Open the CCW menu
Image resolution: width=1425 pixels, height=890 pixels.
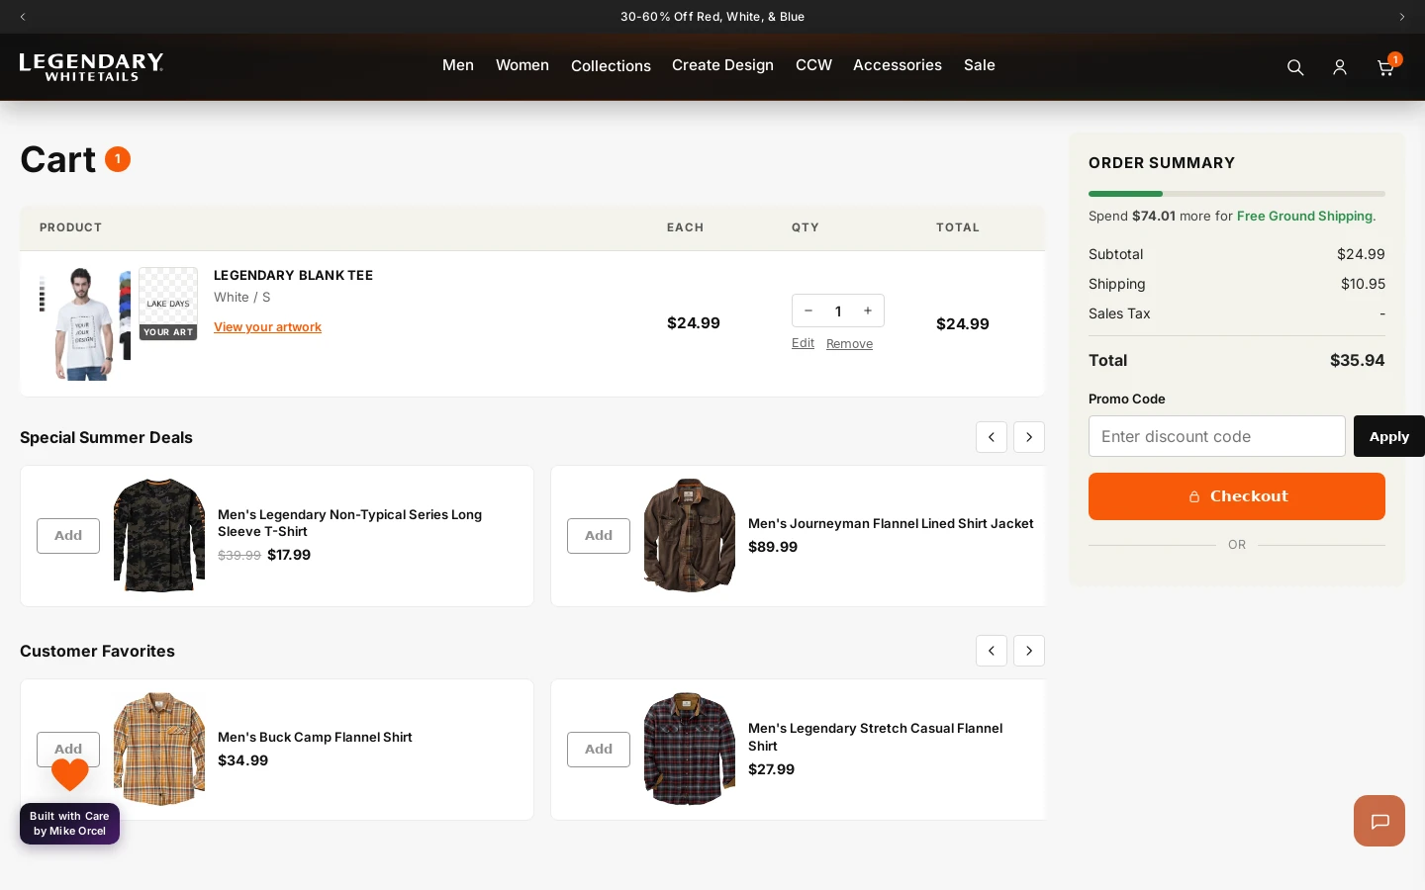tap(813, 65)
